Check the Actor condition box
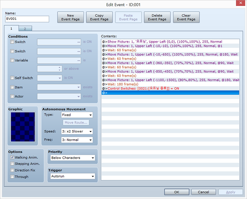The image size is (247, 199). tap(12, 96)
